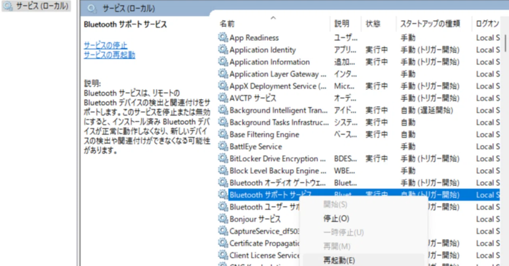Sort services by the 名前 column header
Image resolution: width=509 pixels, height=266 pixels.
point(227,24)
